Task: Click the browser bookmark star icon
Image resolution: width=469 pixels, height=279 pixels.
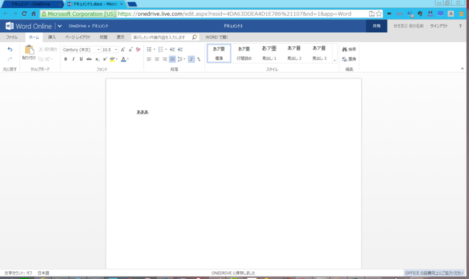Action: click(x=379, y=13)
